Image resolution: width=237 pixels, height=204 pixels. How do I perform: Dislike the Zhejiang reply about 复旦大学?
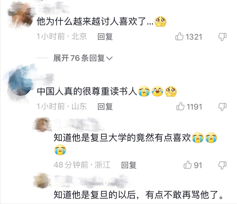(x=222, y=165)
